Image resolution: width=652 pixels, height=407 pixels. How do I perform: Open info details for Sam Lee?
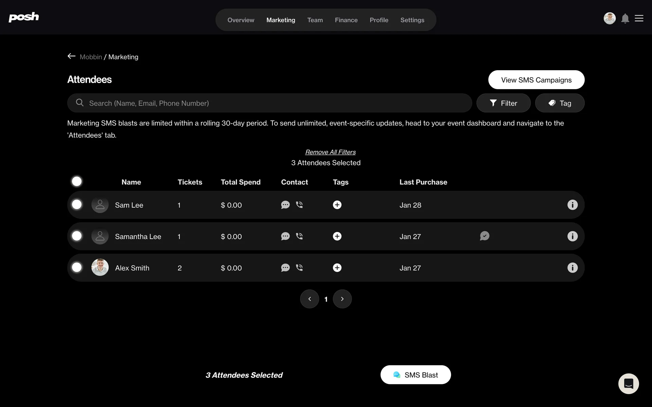pos(572,205)
